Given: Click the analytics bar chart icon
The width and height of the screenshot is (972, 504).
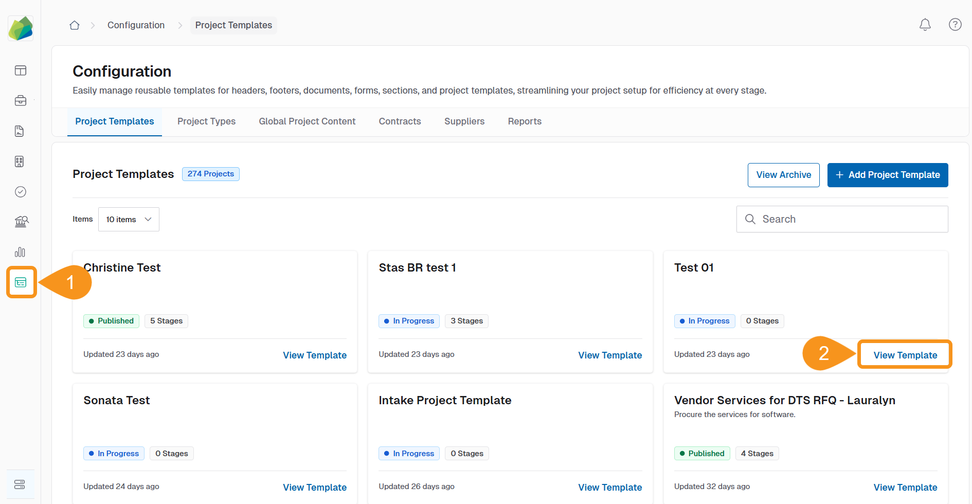Looking at the screenshot, I should (20, 252).
